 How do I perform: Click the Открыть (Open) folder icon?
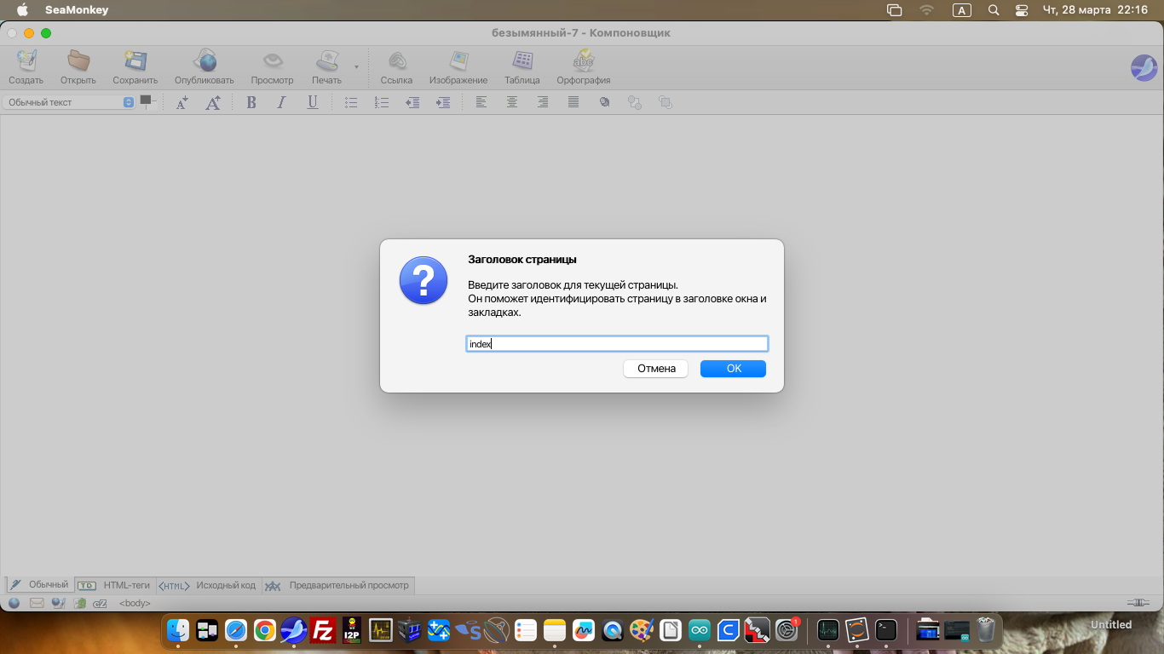78,61
